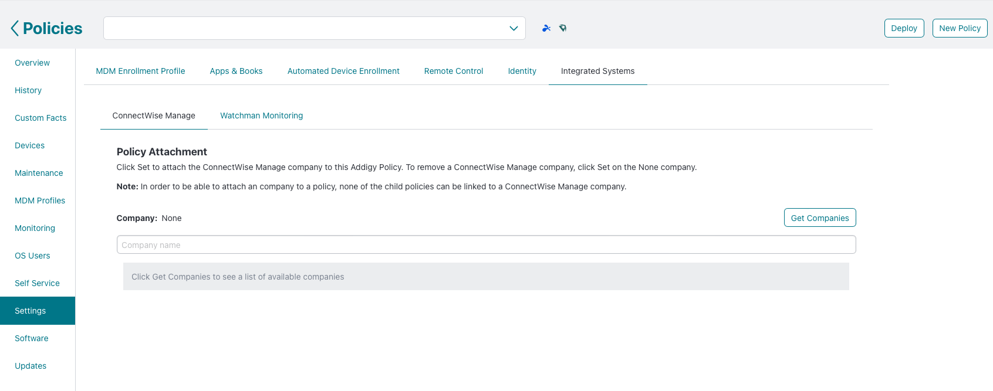
Task: Click the 'Company: None' label
Action: (149, 218)
